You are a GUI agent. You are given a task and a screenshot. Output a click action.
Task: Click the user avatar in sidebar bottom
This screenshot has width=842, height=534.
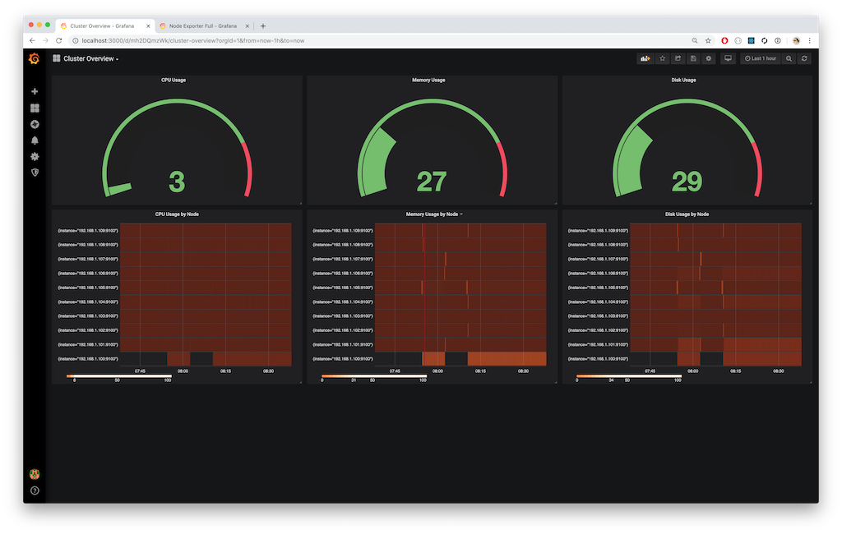point(35,474)
